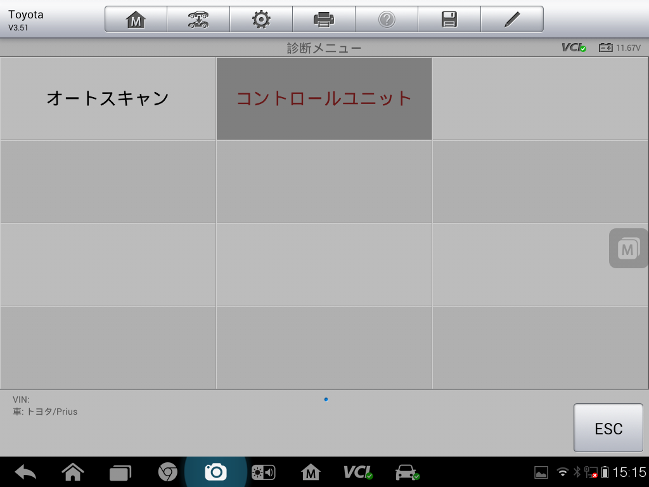Open settings gear in top toolbar
This screenshot has width=649, height=487.
coord(261,20)
